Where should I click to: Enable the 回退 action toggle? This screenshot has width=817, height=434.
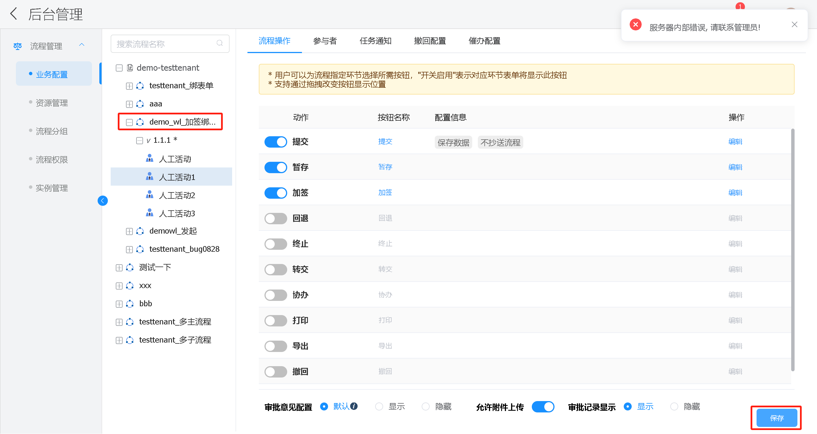275,218
